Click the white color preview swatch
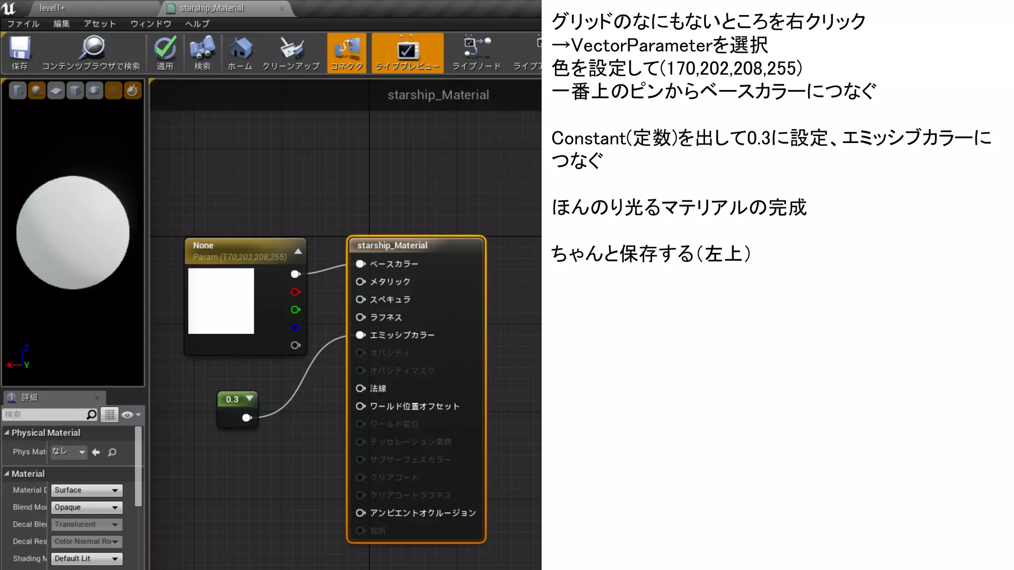1014x570 pixels. point(221,301)
